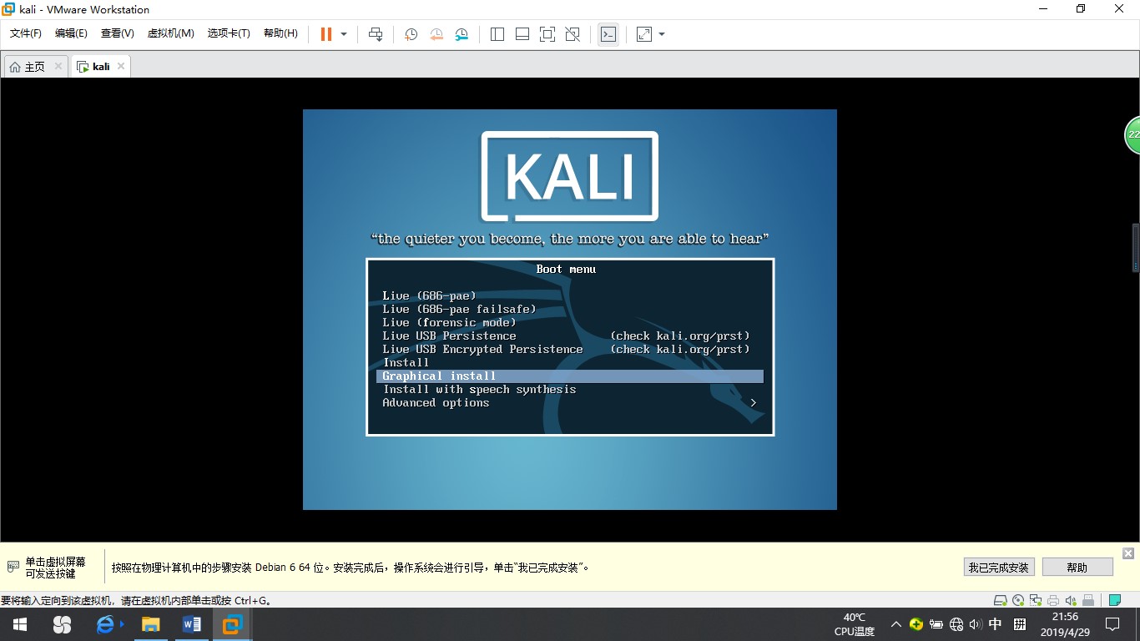1140x641 pixels.
Task: Revert to snapshot using the orange clock icon
Action: click(436, 34)
